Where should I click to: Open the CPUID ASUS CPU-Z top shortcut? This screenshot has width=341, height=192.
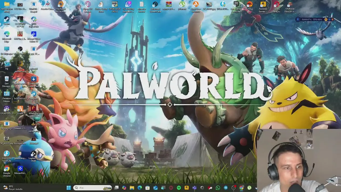[x=115, y=7]
